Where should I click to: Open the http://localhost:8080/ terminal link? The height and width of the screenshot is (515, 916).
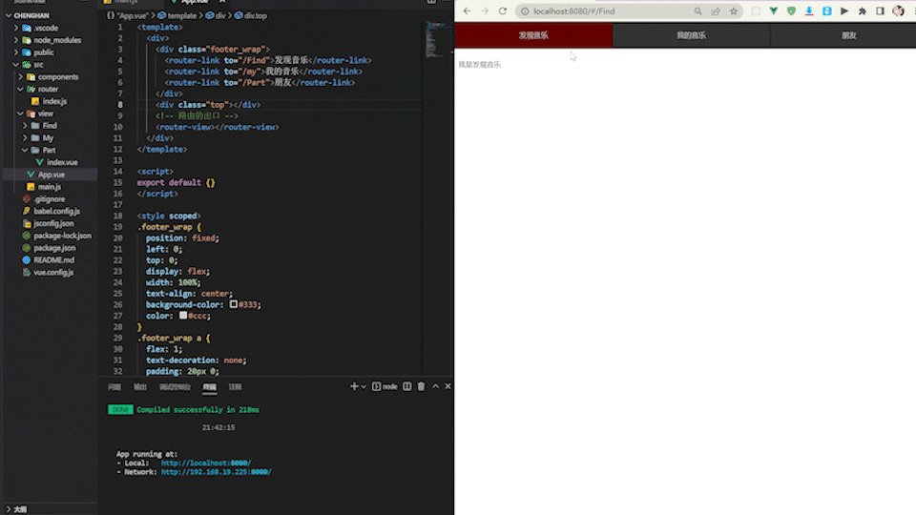[206, 463]
